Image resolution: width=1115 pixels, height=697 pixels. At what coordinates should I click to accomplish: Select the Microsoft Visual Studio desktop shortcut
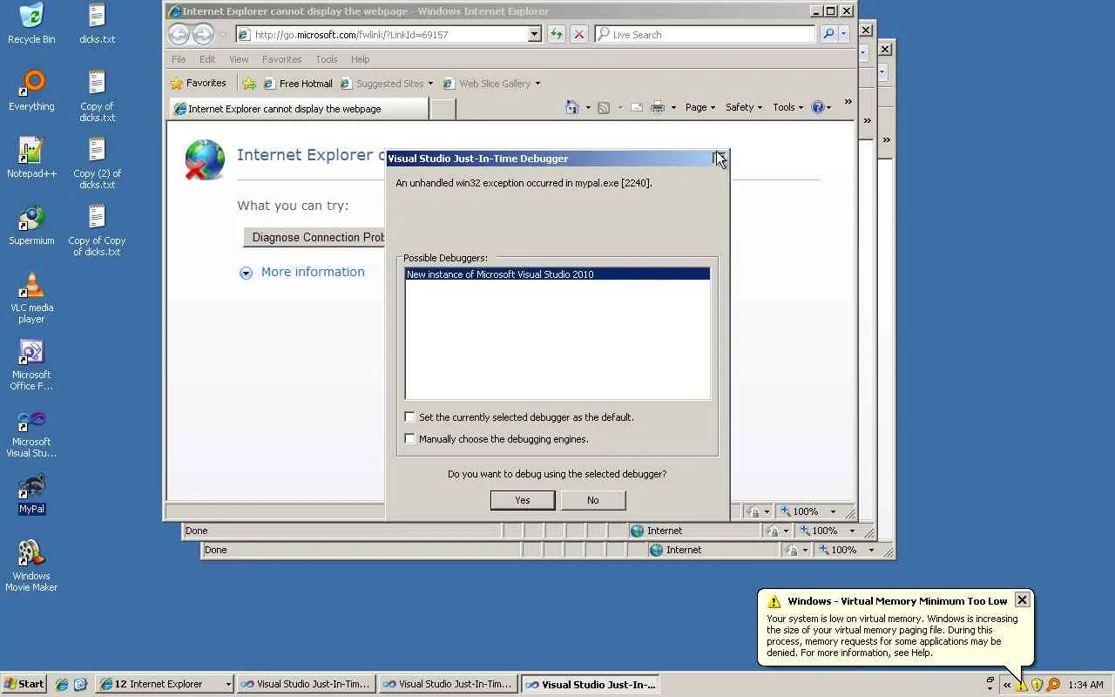(x=31, y=432)
